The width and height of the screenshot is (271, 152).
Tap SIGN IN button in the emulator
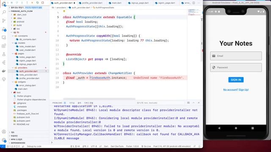click(236, 80)
